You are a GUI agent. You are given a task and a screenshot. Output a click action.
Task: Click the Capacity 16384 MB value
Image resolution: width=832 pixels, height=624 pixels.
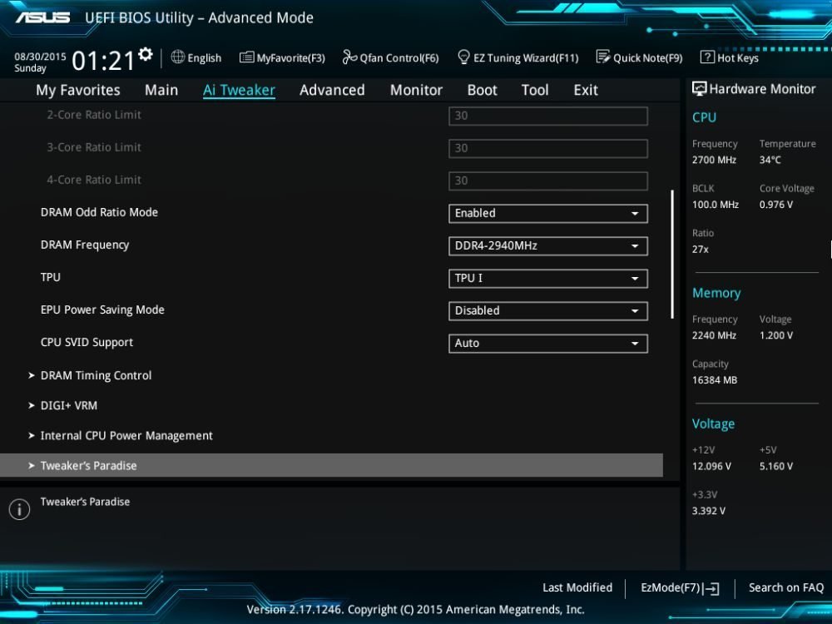(x=715, y=380)
